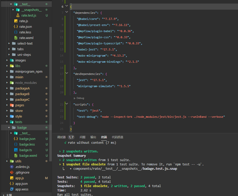
Task: Select the badge.wxml file
Action: [x=28, y=155]
